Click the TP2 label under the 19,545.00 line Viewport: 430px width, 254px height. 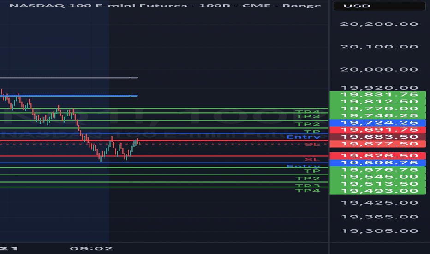coord(308,178)
